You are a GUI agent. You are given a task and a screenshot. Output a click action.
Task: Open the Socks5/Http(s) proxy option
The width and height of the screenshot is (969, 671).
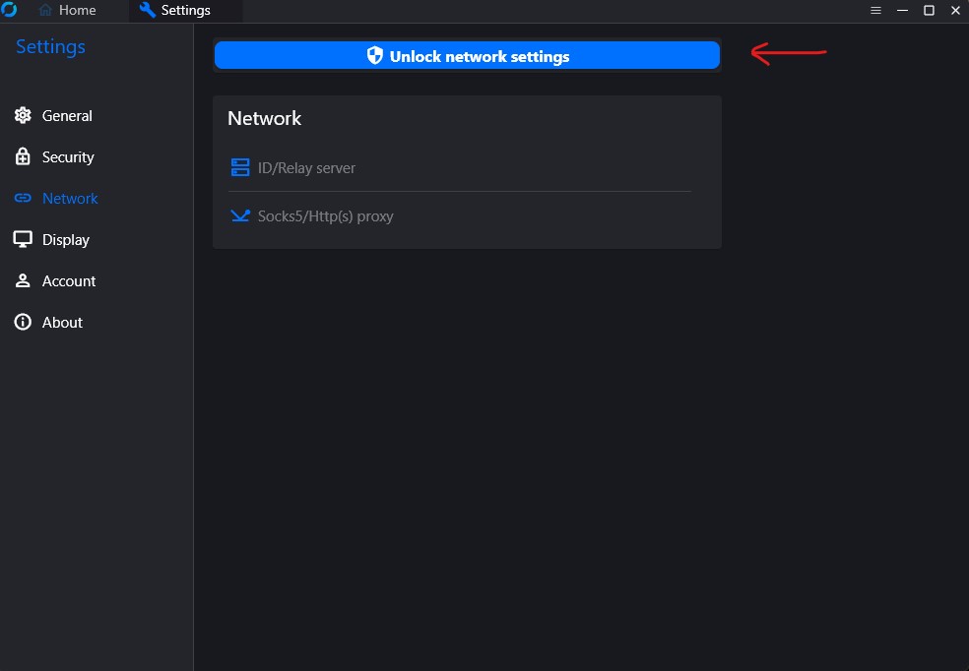(x=325, y=216)
